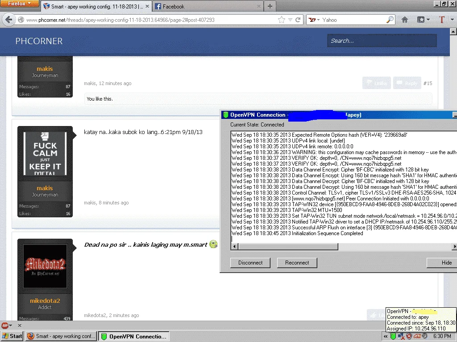457x342 pixels.
Task: Open the Bookmarks toolbar icon
Action: coord(421,20)
